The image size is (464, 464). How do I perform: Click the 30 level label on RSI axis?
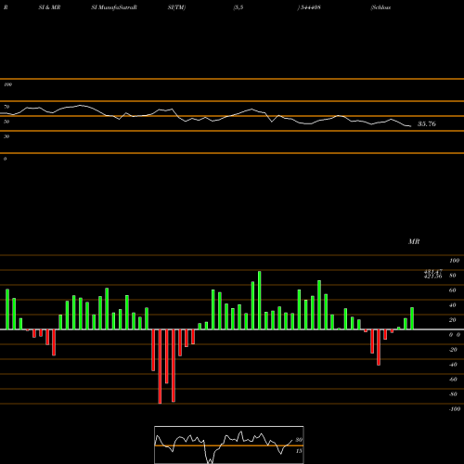click(6, 136)
